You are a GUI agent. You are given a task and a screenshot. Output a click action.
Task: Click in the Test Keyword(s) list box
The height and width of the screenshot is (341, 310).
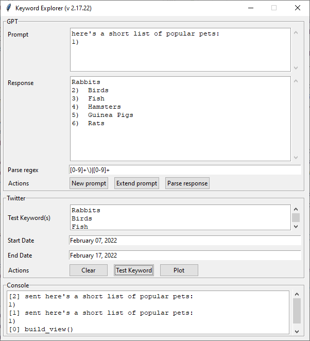pos(180,217)
